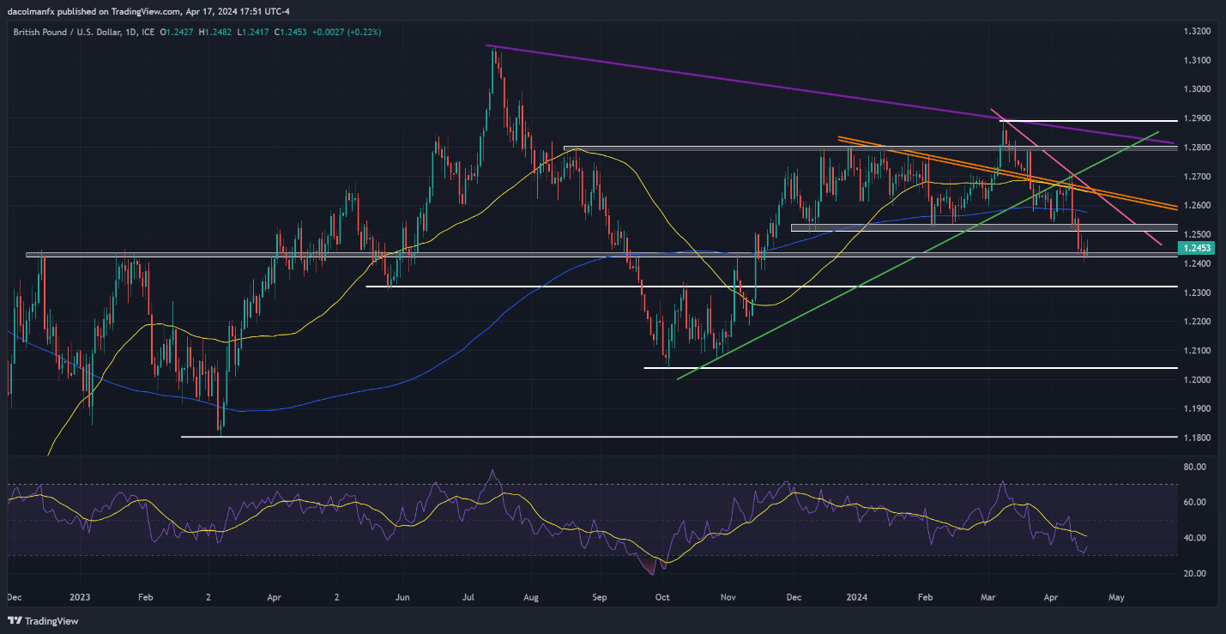Click the 1.2500 price axis label
This screenshot has height=634, width=1226.
click(x=1197, y=234)
